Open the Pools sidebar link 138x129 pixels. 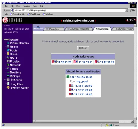coord(14,50)
